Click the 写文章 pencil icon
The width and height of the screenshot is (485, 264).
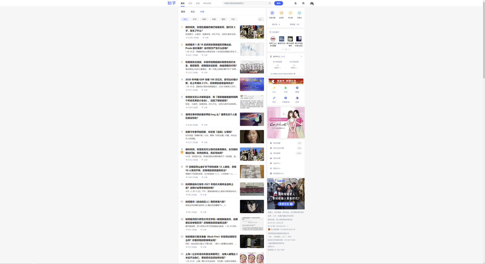click(290, 13)
